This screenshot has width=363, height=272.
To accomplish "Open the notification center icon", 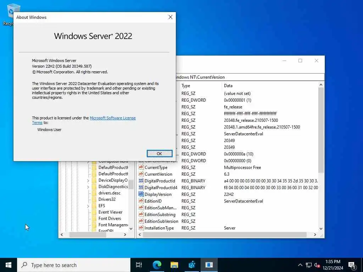I will 352,265.
